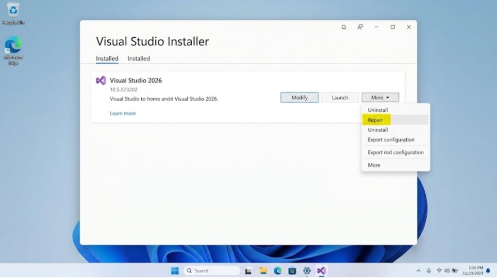Follow the Learn more link

123,113
